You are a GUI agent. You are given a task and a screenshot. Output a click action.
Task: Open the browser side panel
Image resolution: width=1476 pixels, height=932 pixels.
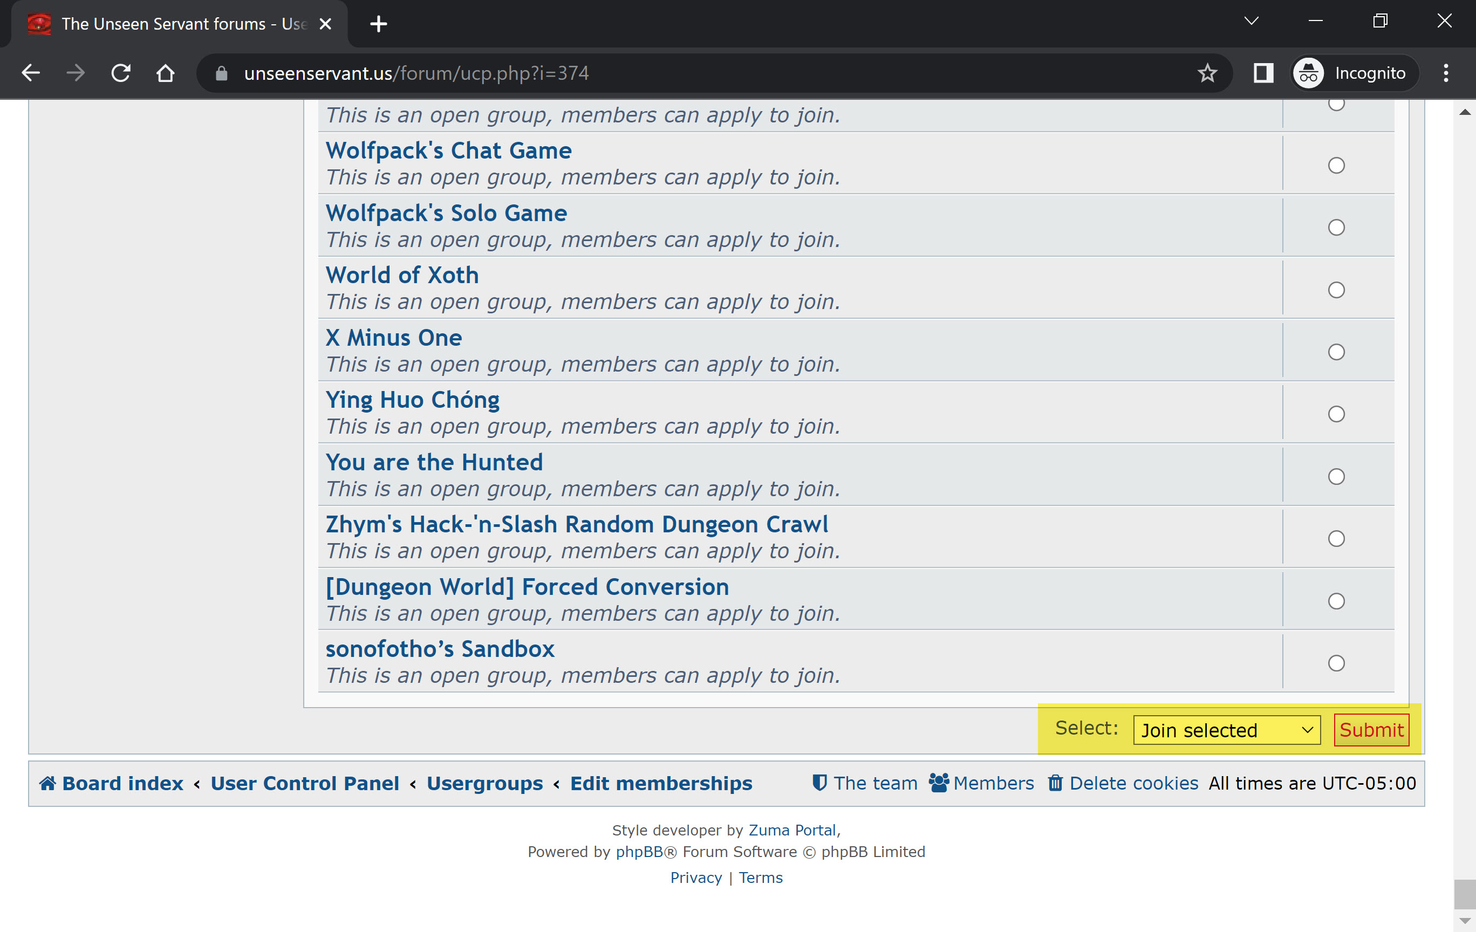pyautogui.click(x=1263, y=73)
